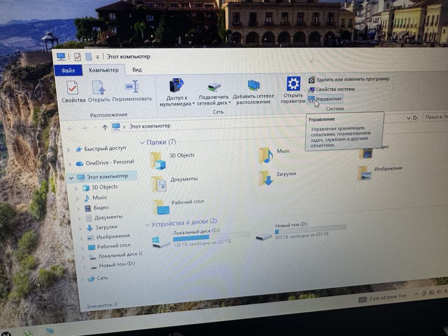Select the Изображения folder icon
The image size is (448, 336).
pyautogui.click(x=364, y=173)
